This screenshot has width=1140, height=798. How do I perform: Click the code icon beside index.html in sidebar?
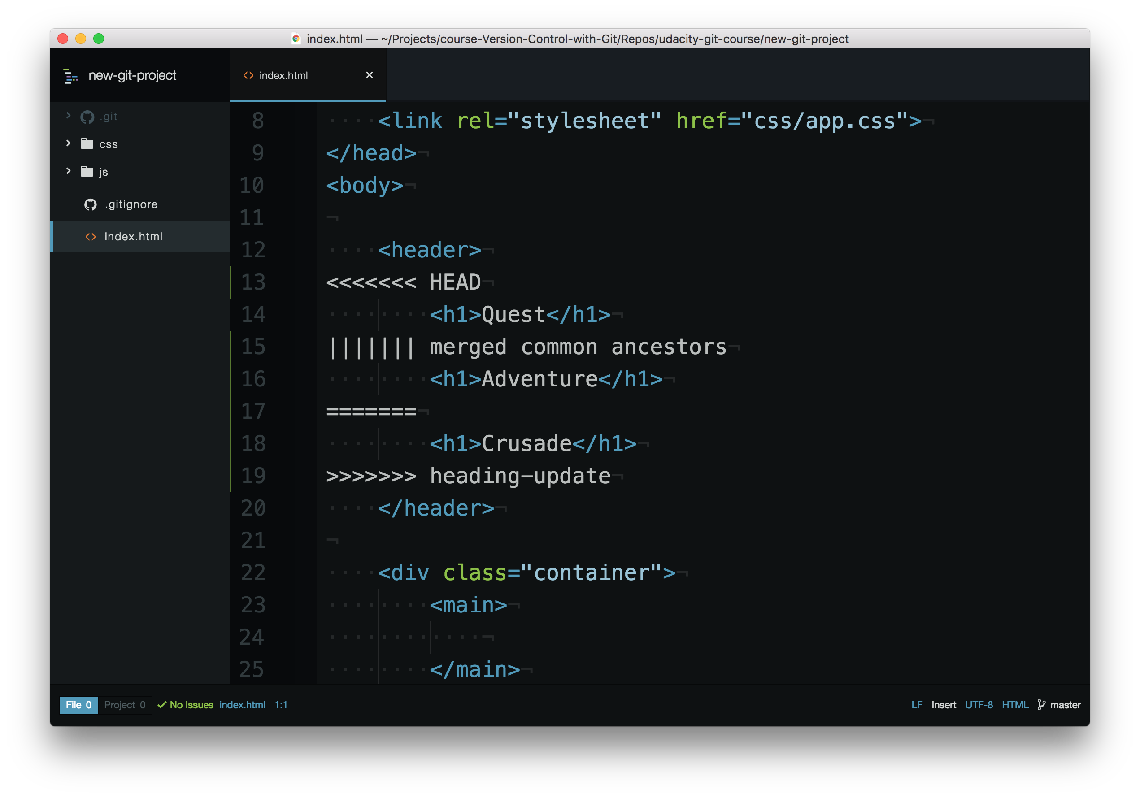91,236
